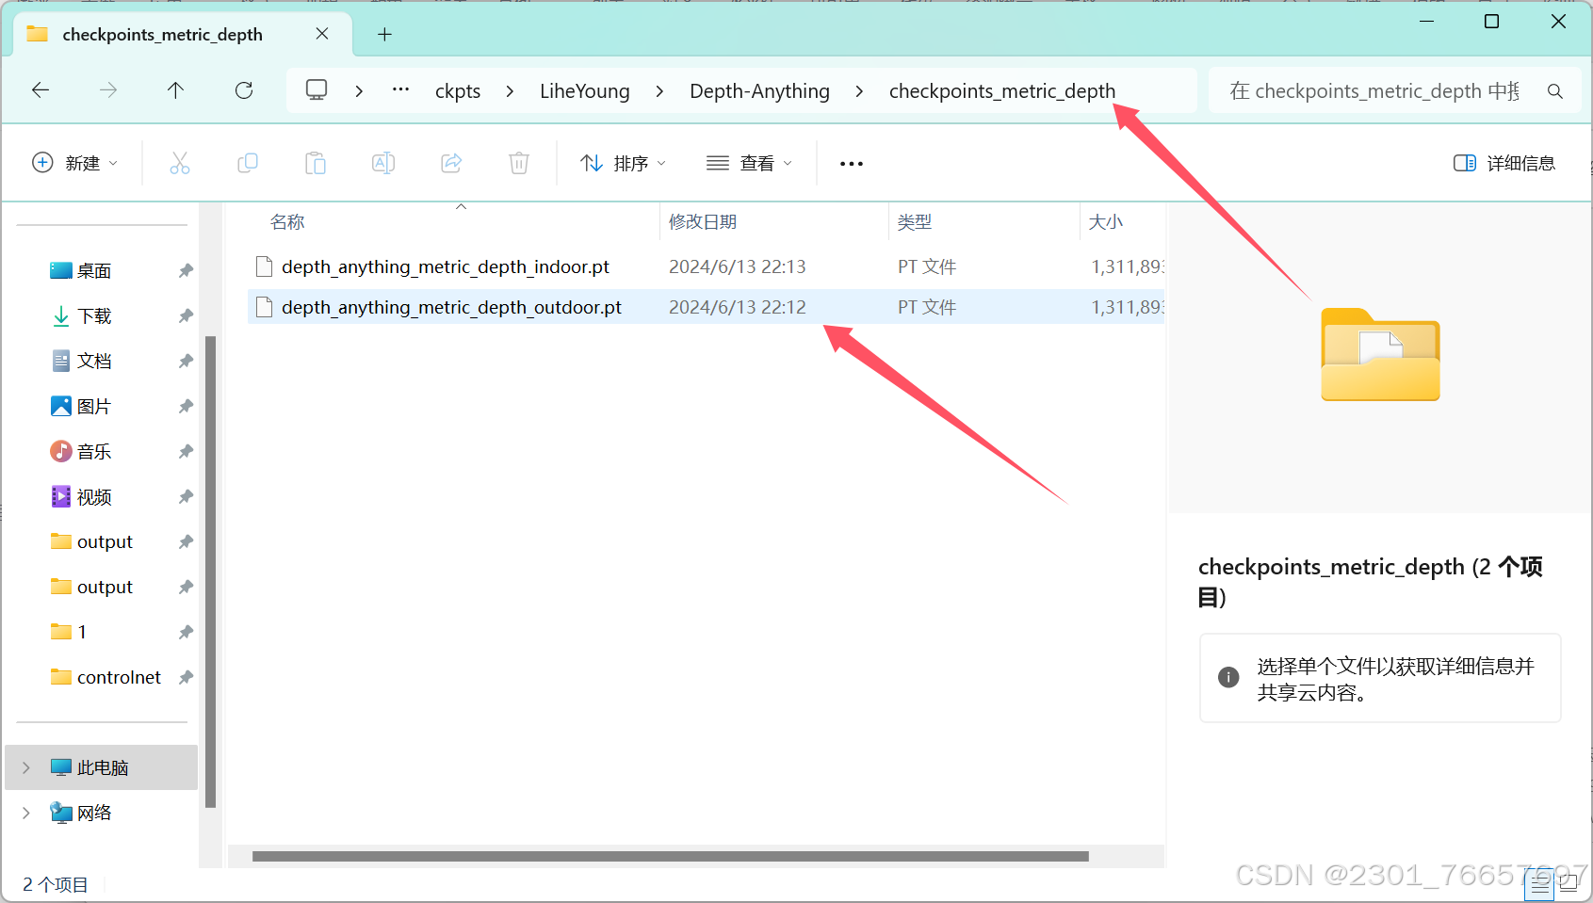Click the Paste icon
The height and width of the screenshot is (903, 1593).
tap(316, 162)
